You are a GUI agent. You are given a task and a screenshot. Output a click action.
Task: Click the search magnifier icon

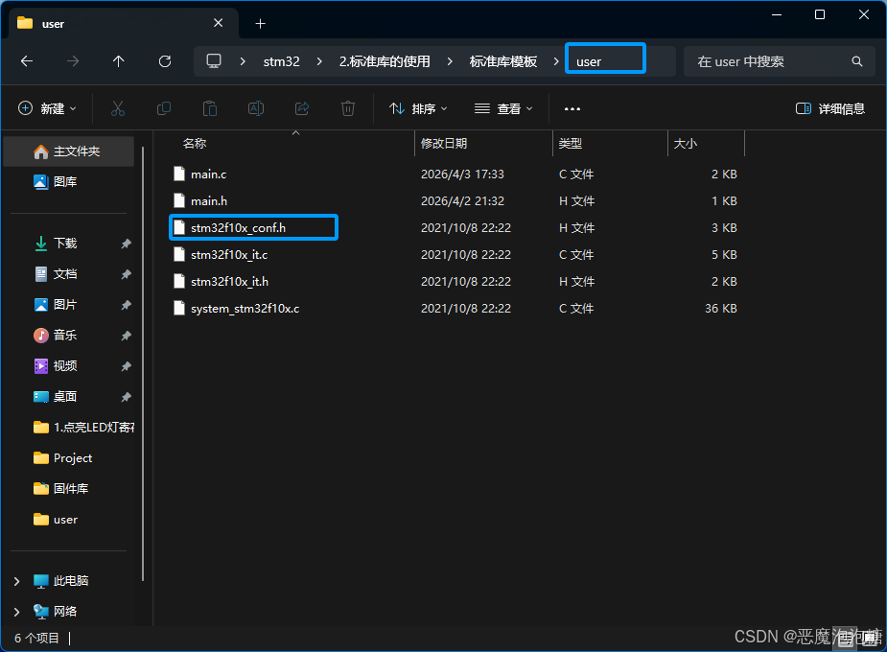(857, 61)
